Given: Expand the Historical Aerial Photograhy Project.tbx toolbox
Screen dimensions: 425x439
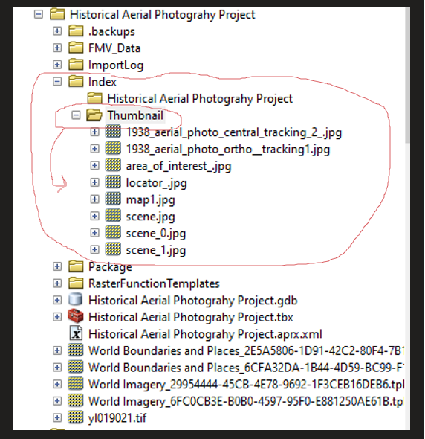Looking at the screenshot, I should [57, 317].
